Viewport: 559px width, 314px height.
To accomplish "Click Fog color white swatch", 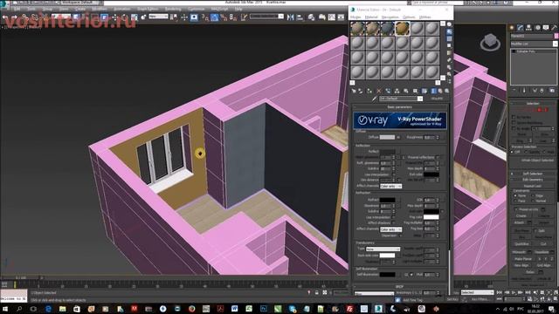I will 431,217.
